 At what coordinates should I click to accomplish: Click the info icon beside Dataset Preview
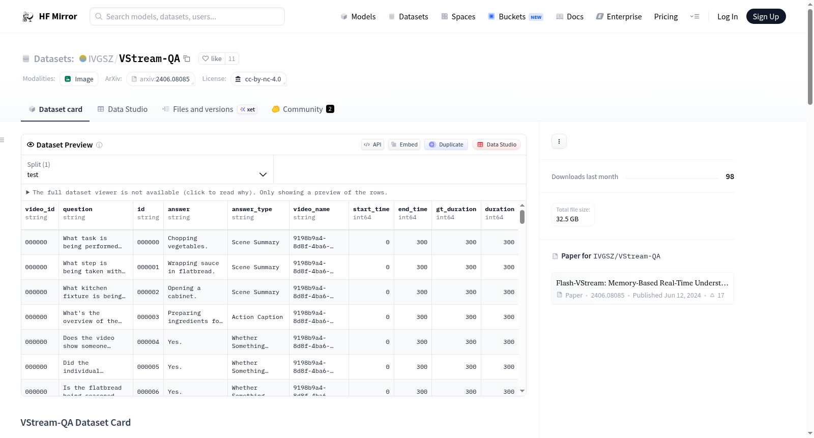click(x=99, y=145)
